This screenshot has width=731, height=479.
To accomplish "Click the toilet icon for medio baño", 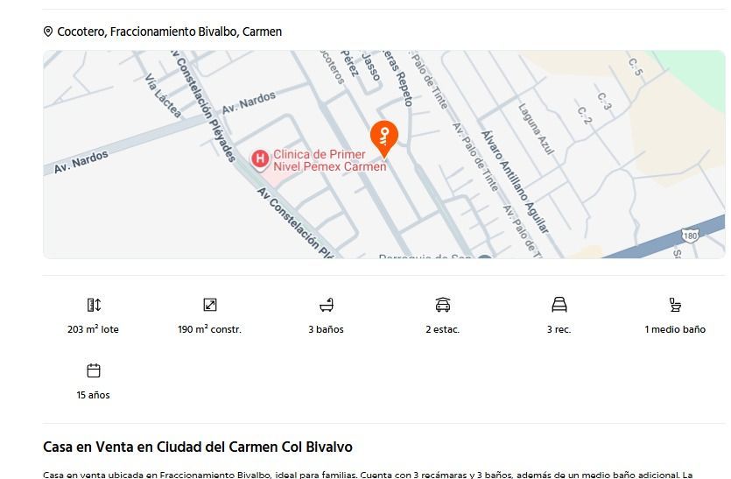I will [675, 305].
